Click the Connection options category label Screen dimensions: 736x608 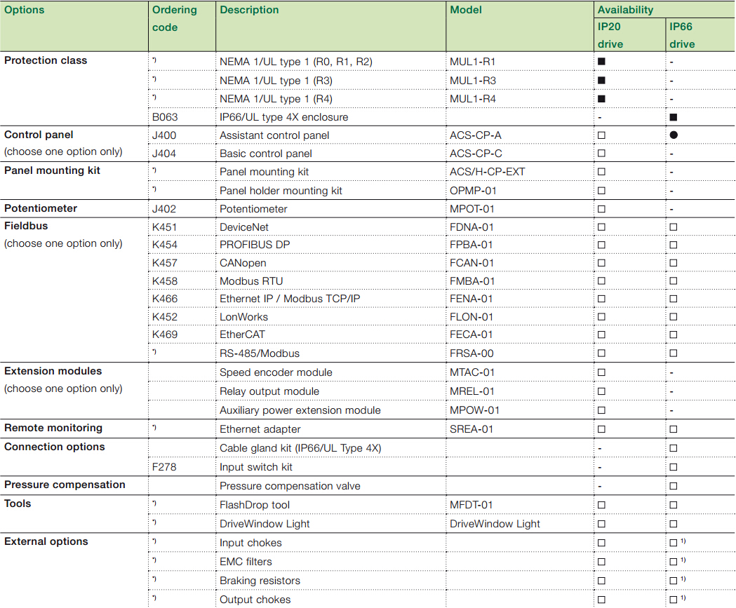[x=55, y=447]
